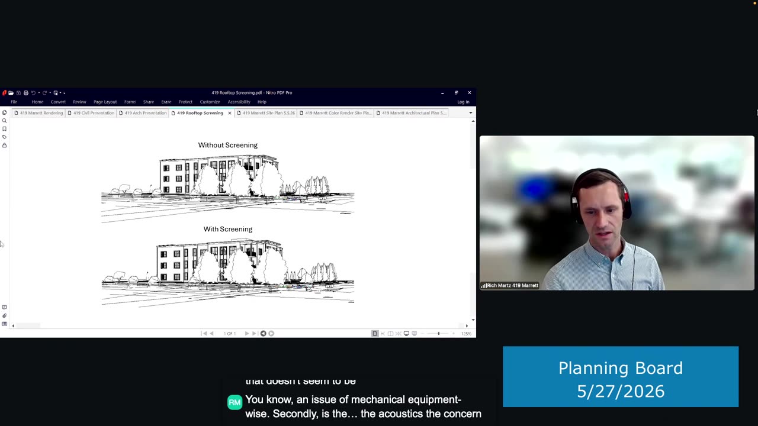The image size is (758, 426).
Task: Switch to 419 Marrett Site Plan 5.5.26 tab
Action: coord(265,112)
